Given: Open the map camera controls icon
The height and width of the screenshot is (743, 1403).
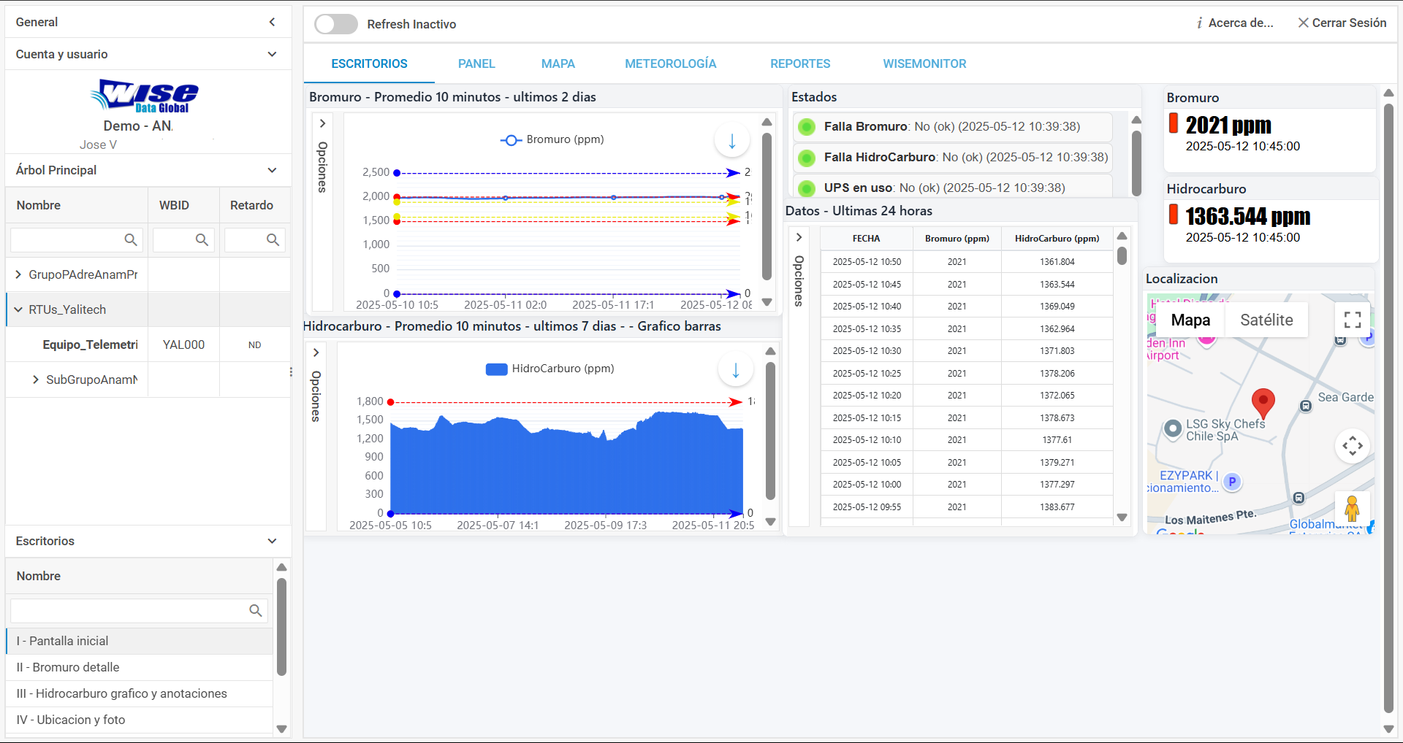Looking at the screenshot, I should tap(1353, 445).
